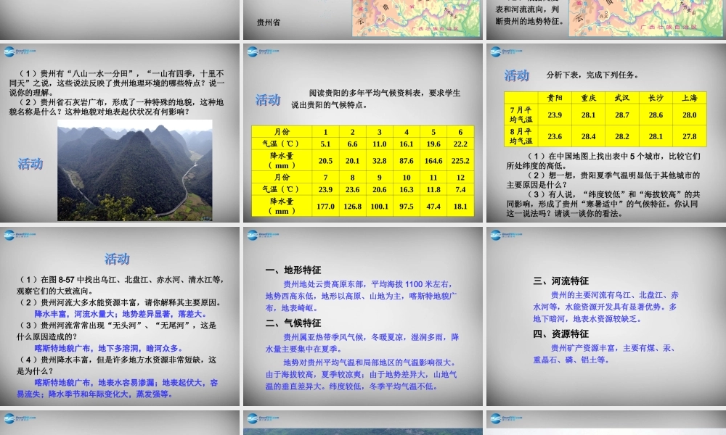Click the 164.6 precipitation cell
This screenshot has height=435, width=726.
(x=433, y=161)
